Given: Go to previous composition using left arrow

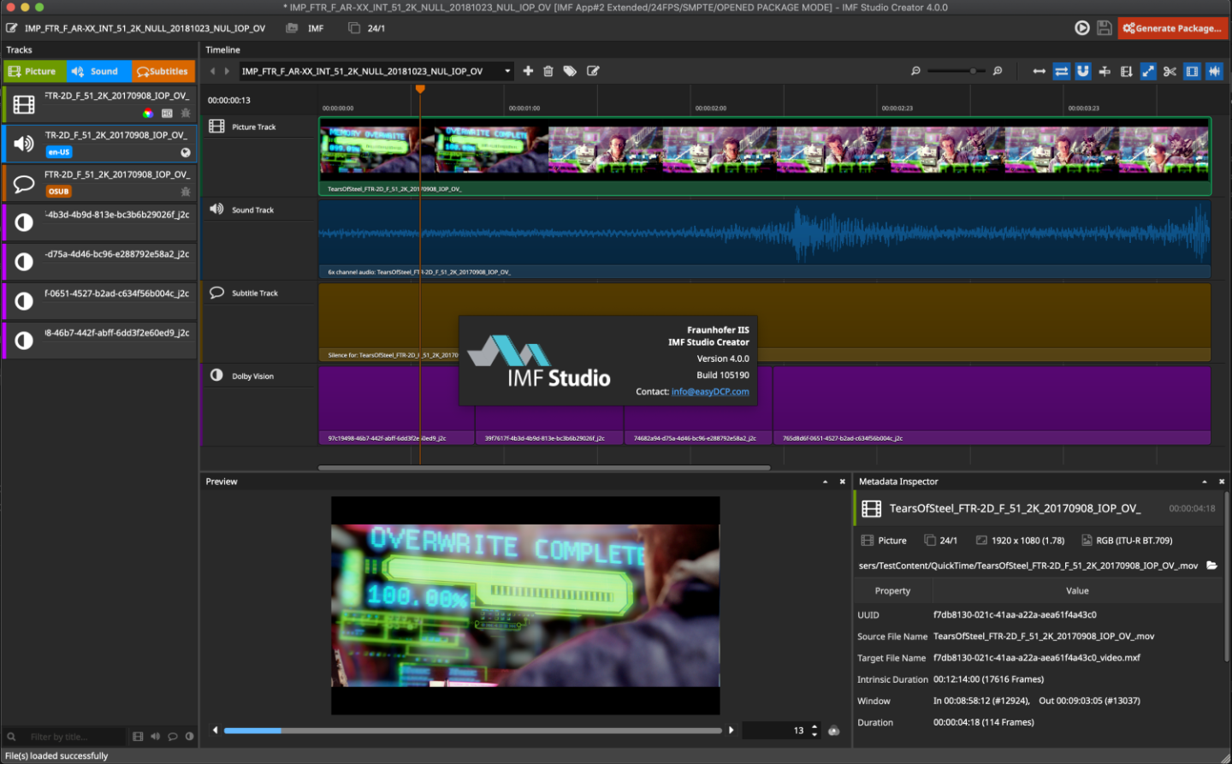Looking at the screenshot, I should tap(213, 71).
